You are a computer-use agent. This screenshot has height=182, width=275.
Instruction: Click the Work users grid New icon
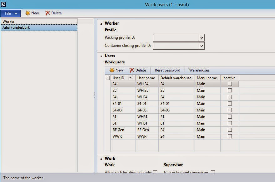pos(112,70)
